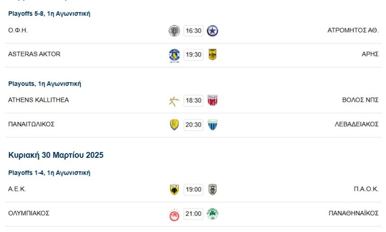Click the Volos red-striped crest
The image size is (386, 232).
(x=213, y=101)
